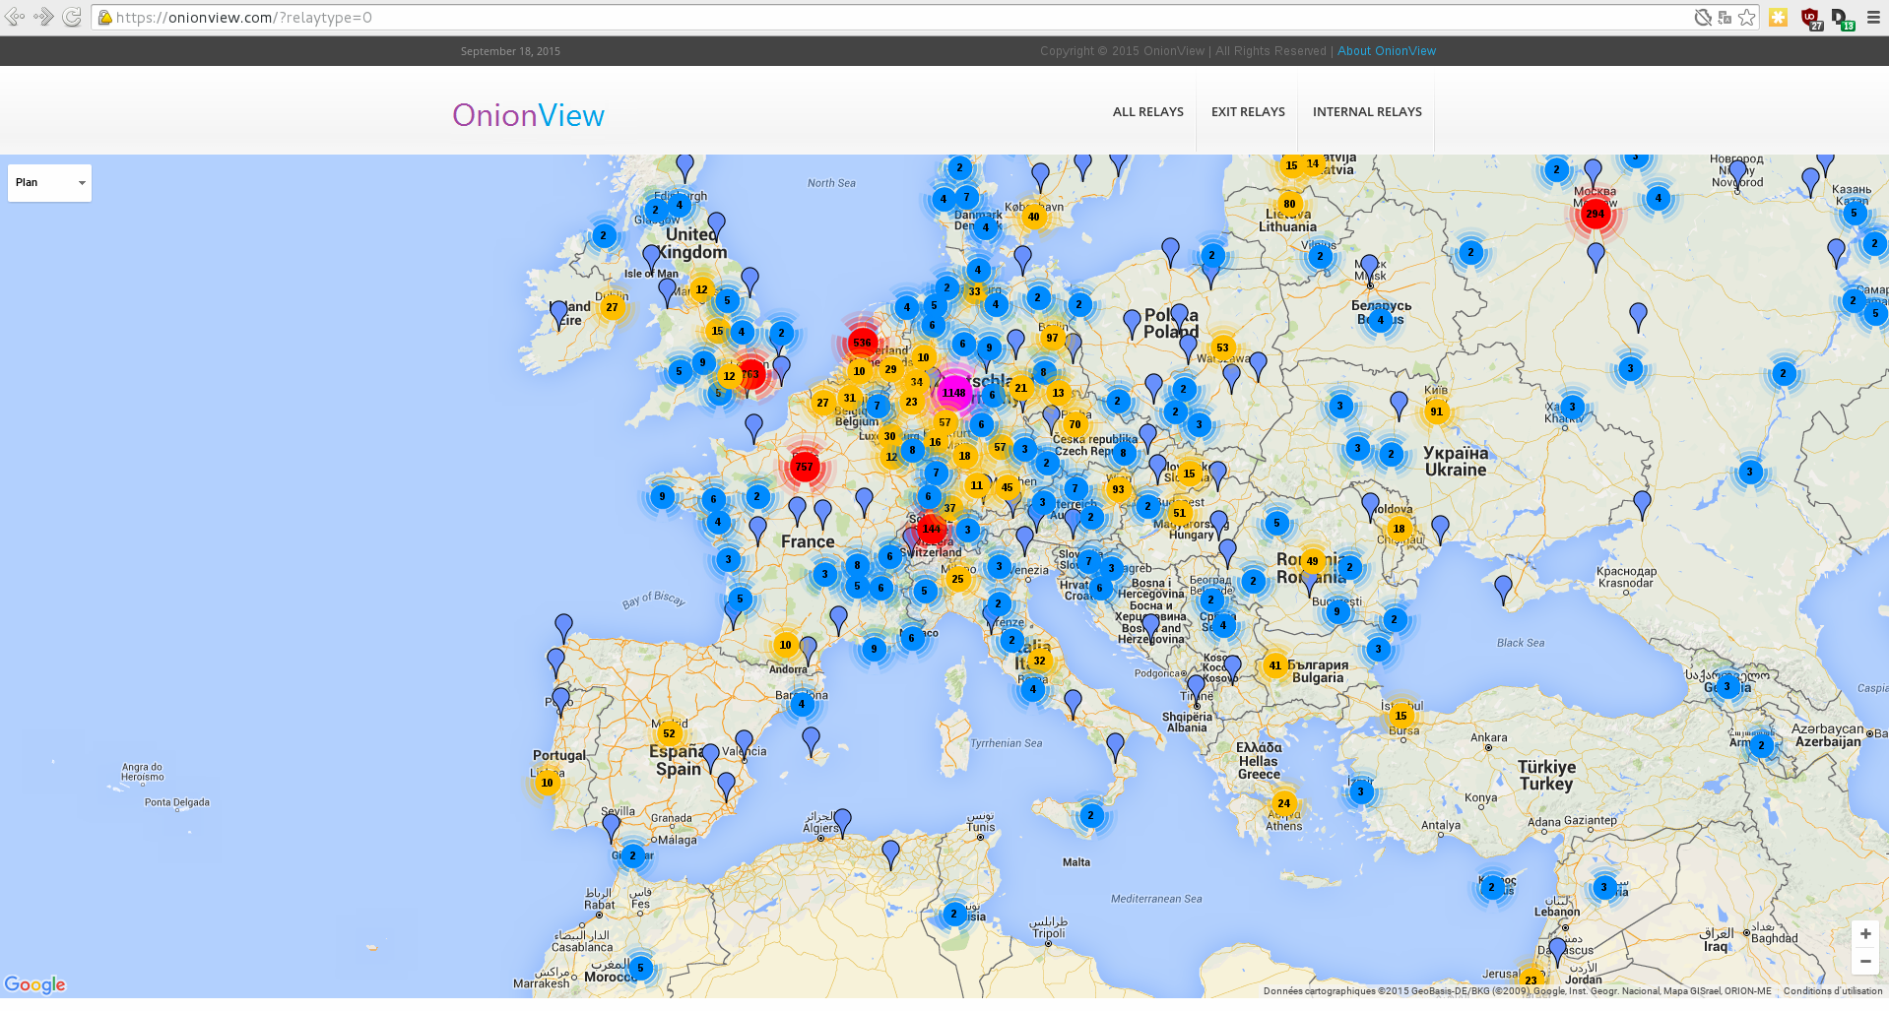Bookmark this page with the star
Screen dimensions: 1889x1011
pos(1747,18)
